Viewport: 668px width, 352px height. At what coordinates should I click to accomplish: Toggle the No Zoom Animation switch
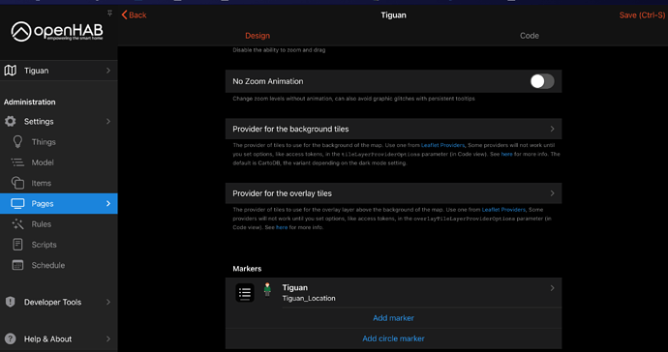[542, 81]
